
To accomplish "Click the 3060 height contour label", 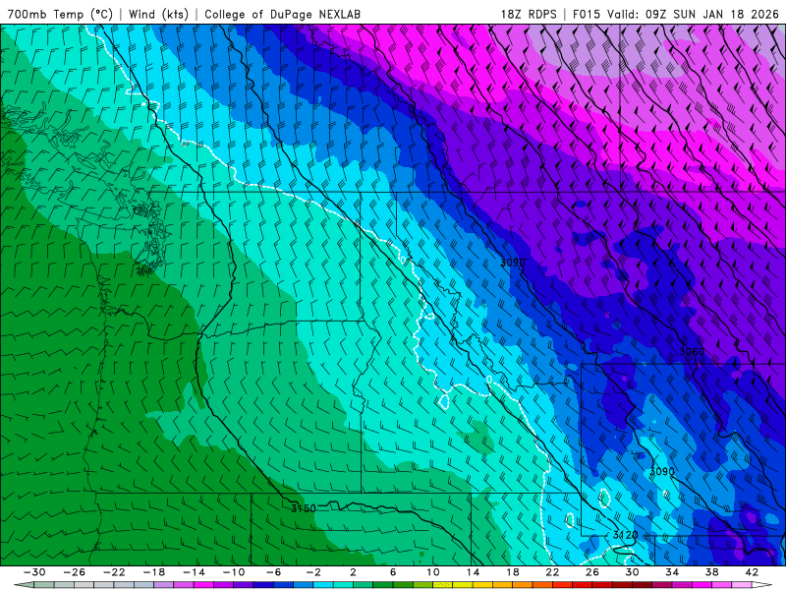I will point(692,352).
